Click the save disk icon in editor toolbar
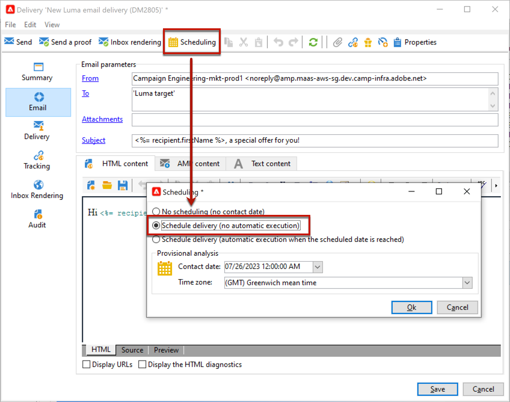 tap(123, 185)
